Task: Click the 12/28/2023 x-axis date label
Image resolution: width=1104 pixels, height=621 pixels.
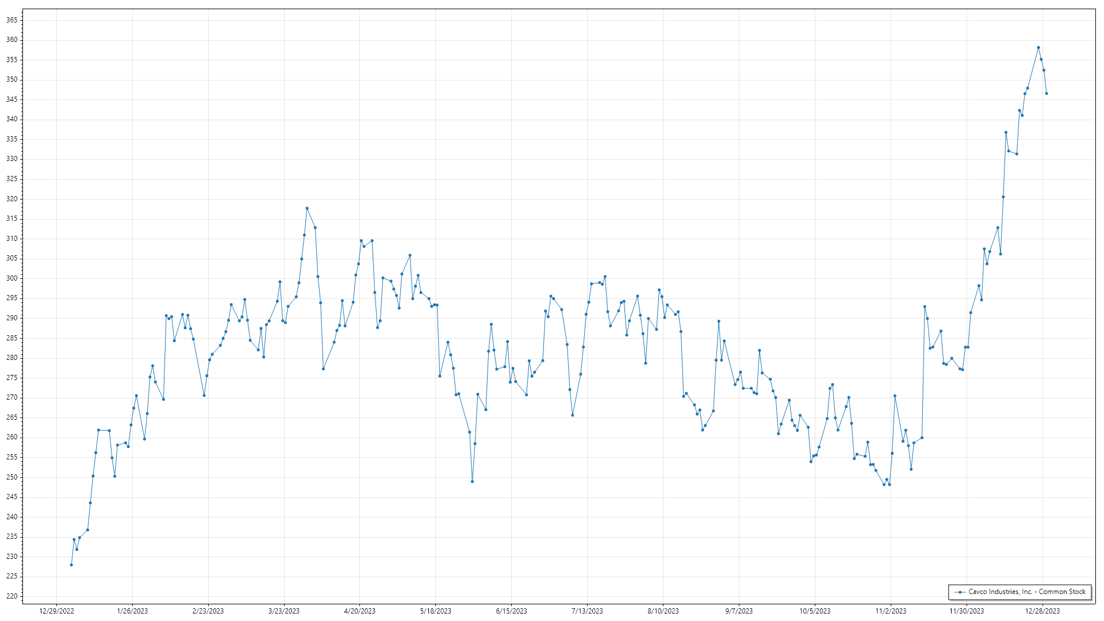Action: click(x=1042, y=611)
